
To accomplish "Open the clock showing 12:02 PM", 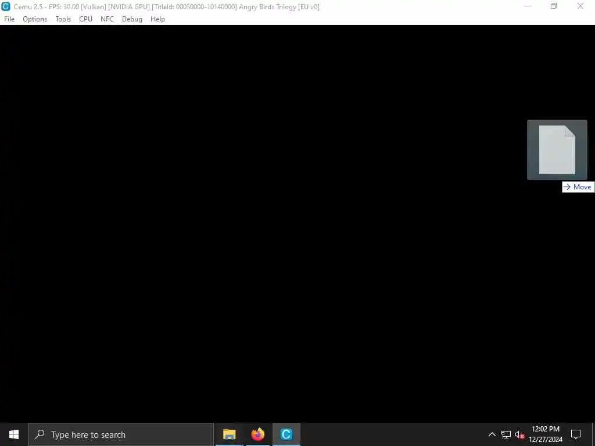I will (x=546, y=434).
